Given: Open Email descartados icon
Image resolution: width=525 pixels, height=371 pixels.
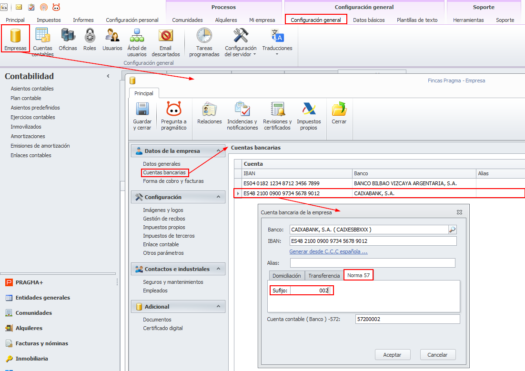Looking at the screenshot, I should coord(165,42).
